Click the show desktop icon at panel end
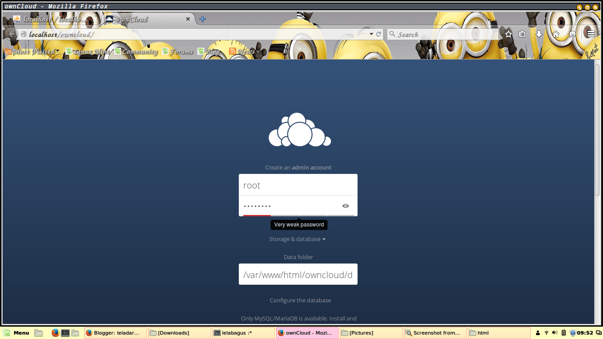 point(598,333)
